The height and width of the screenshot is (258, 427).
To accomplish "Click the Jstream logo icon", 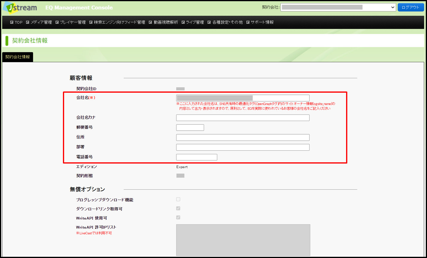I will (x=20, y=7).
